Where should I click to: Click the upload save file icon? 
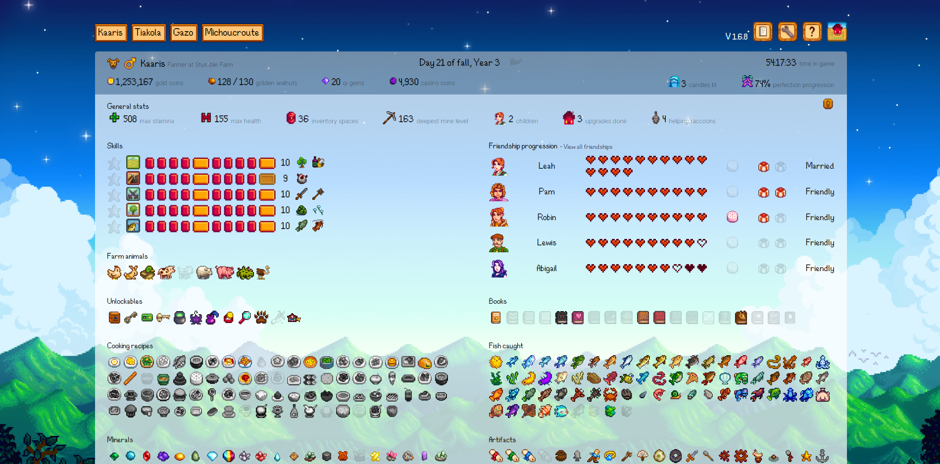click(x=837, y=32)
